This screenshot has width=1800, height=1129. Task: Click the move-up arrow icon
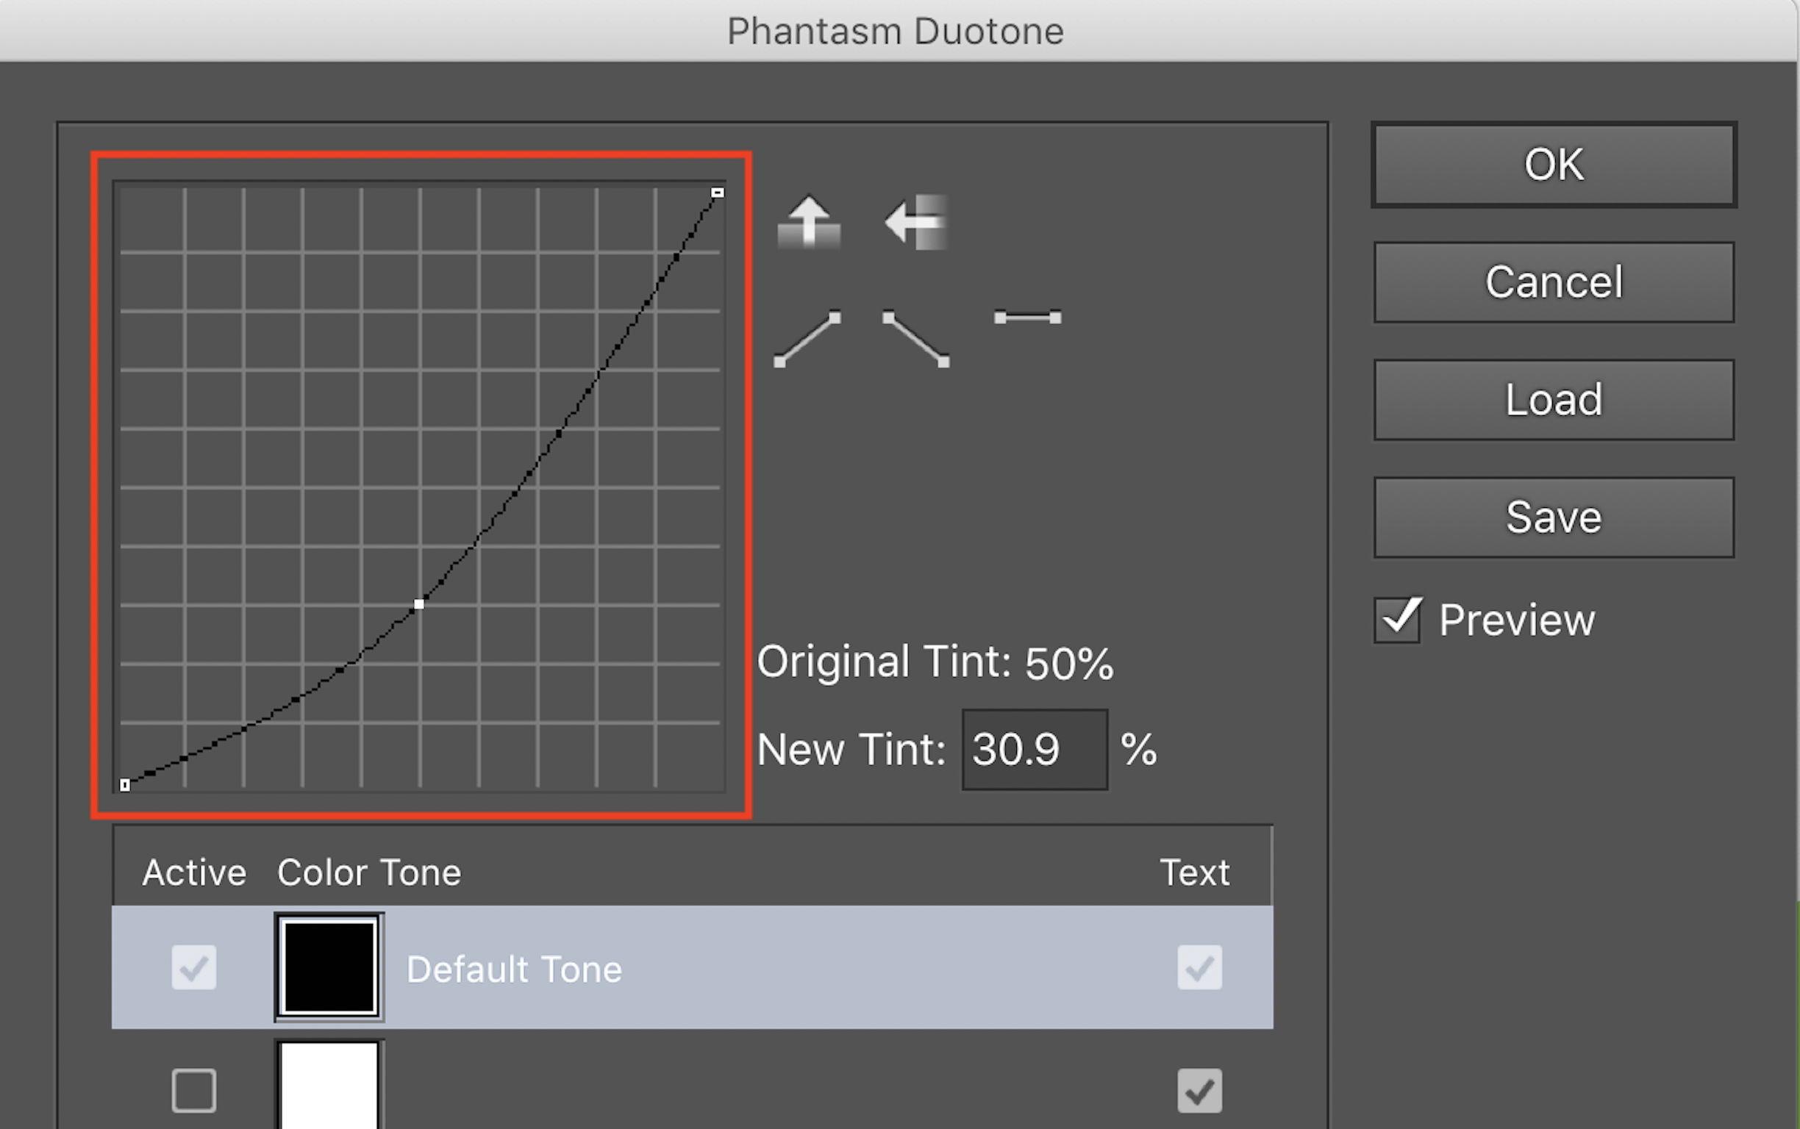(809, 222)
